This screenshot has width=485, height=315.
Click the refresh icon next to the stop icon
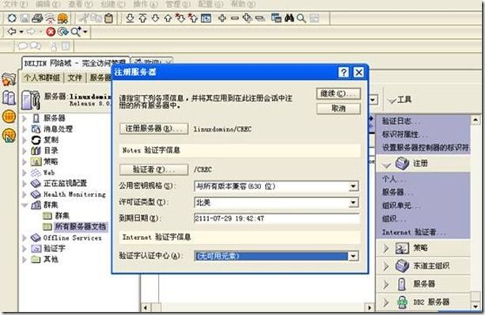pos(63,32)
